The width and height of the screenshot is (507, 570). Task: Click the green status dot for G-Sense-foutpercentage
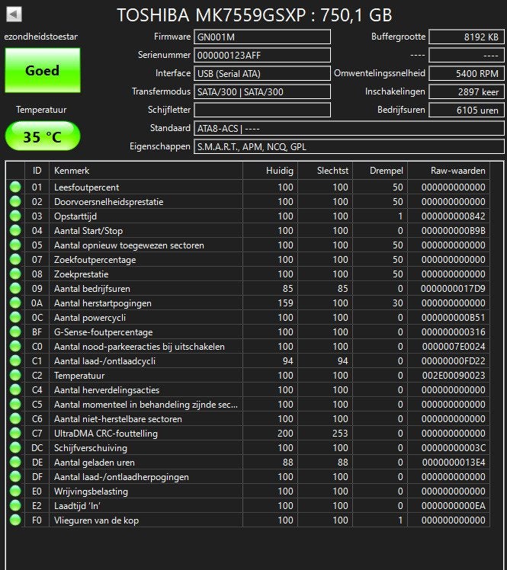tap(15, 332)
